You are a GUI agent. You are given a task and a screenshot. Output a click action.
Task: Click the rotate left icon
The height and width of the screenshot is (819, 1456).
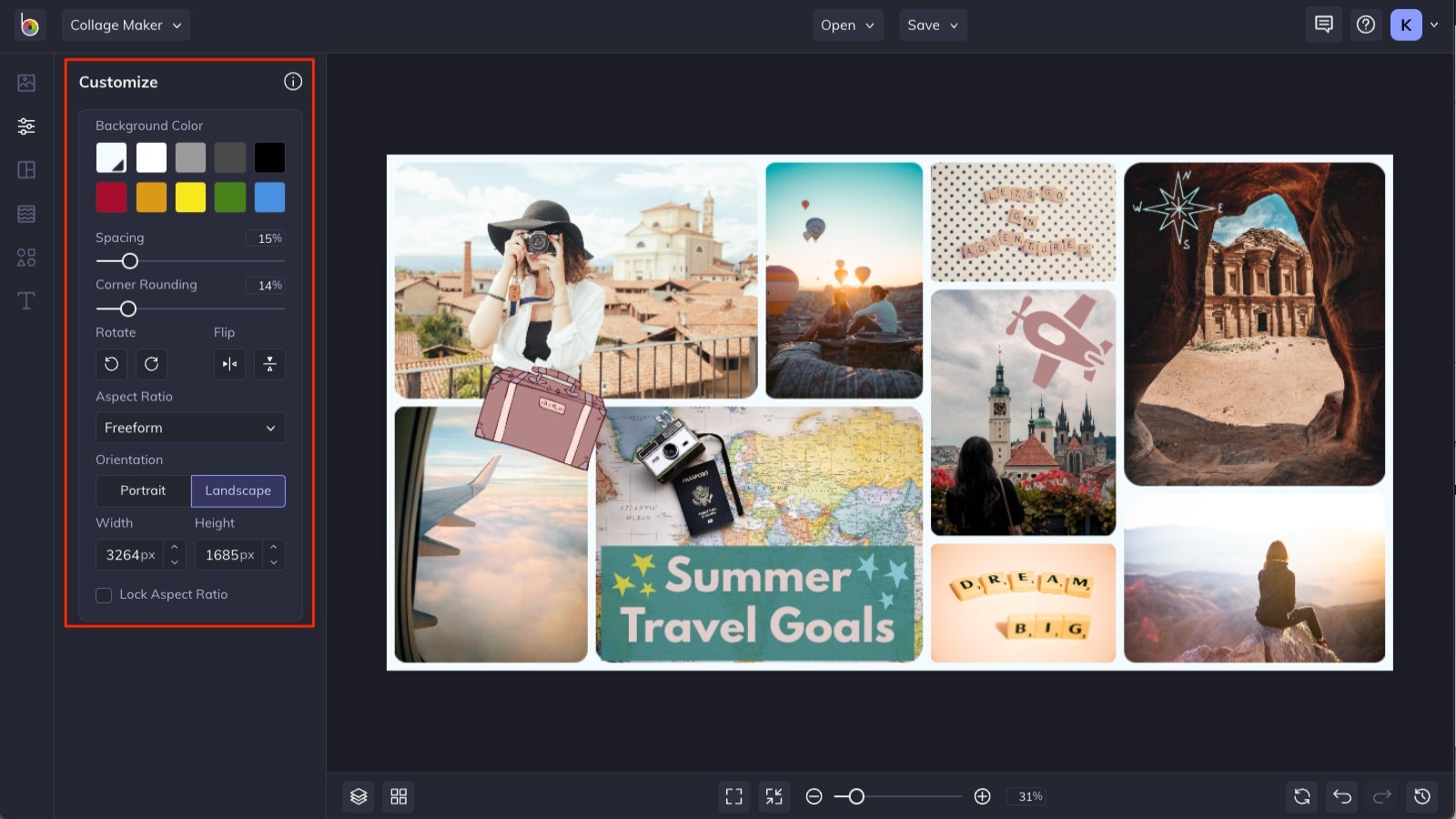click(x=111, y=364)
